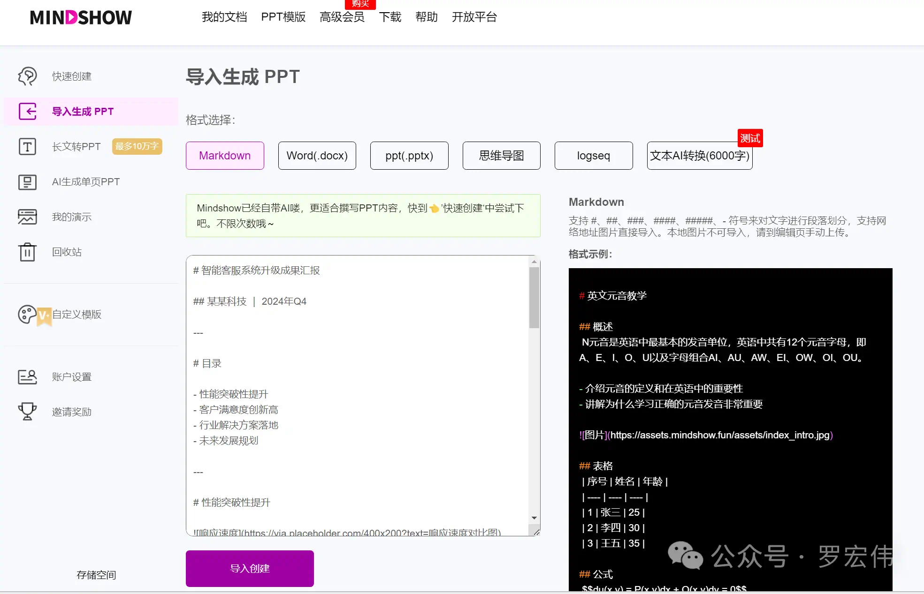
Task: Select the Markdown format option
Action: 225,156
